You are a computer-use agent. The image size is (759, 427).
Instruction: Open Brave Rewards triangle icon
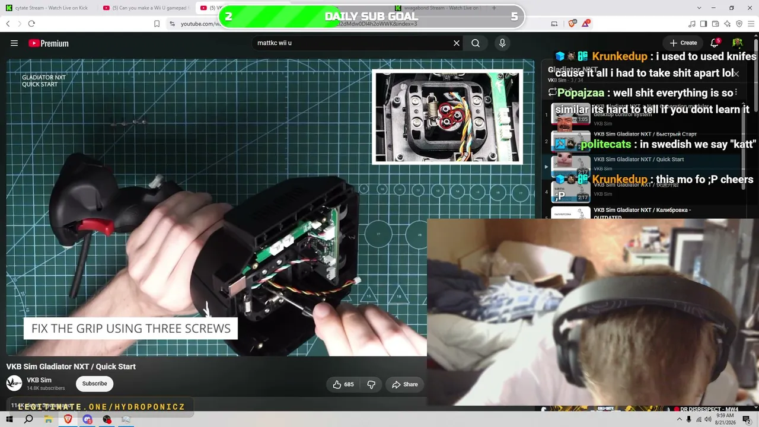tap(586, 24)
